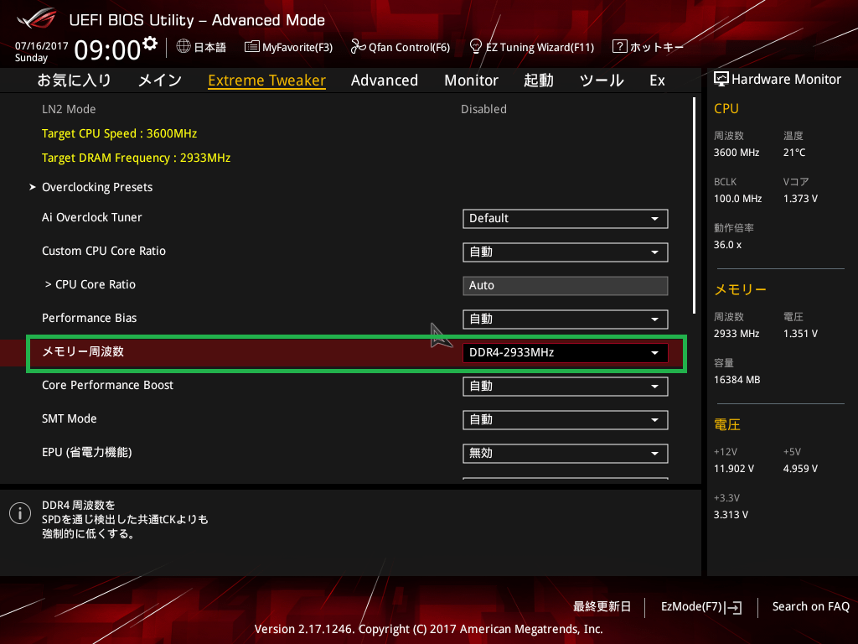858x644 pixels.
Task: Click the CPU Core Ratio Auto field
Action: click(x=565, y=286)
